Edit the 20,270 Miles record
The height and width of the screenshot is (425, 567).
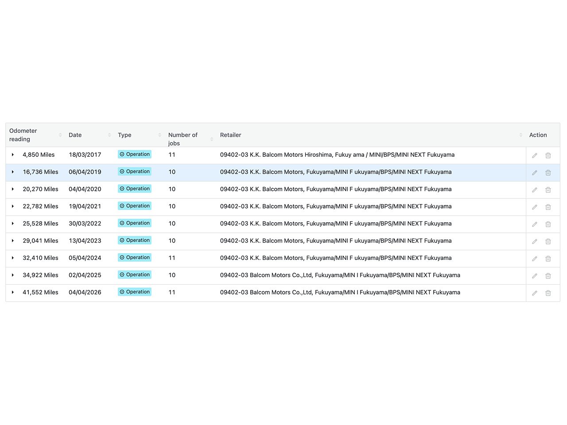pos(535,190)
